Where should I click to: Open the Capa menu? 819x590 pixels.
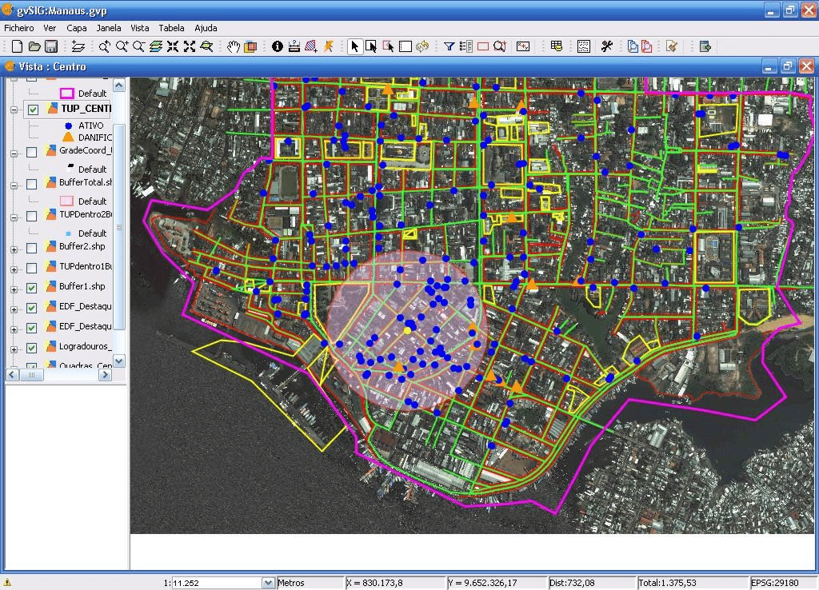tap(77, 28)
